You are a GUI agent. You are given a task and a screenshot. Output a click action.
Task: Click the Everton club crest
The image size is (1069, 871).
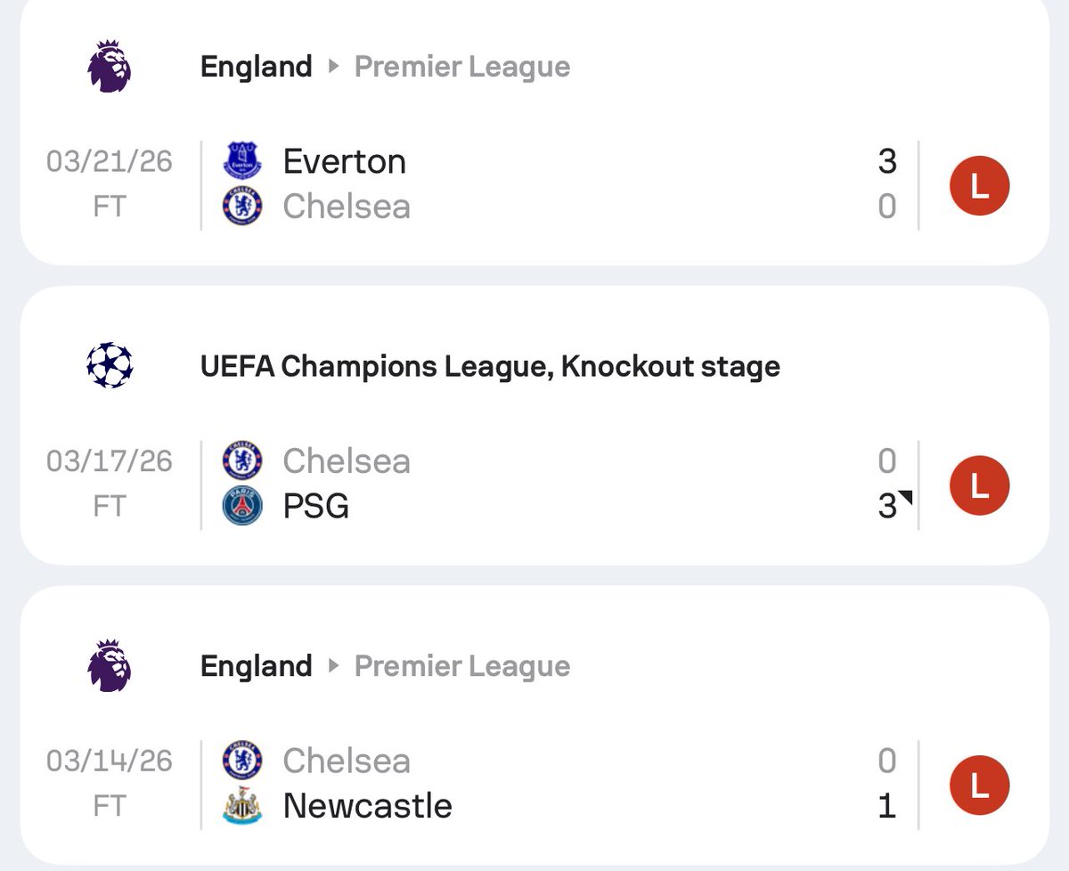(242, 161)
